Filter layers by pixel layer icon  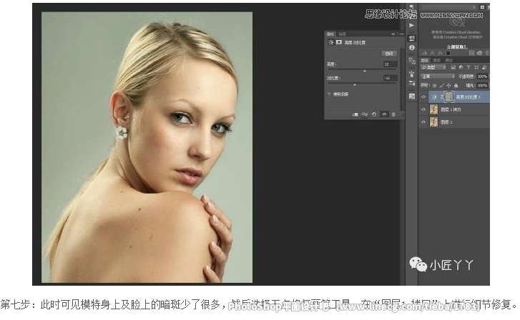[x=453, y=67]
